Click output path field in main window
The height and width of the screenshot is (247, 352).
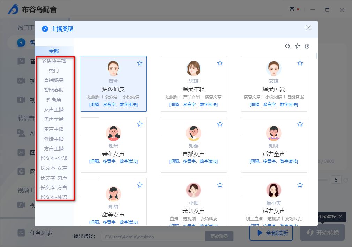[x=153, y=237]
